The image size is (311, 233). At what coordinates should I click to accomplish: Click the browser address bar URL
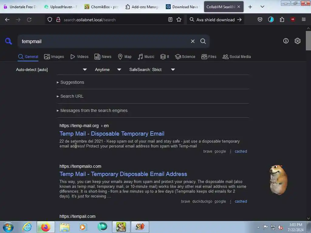pyautogui.click(x=90, y=20)
